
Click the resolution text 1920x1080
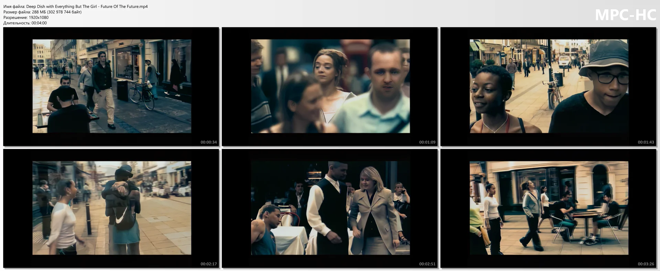[38, 17]
